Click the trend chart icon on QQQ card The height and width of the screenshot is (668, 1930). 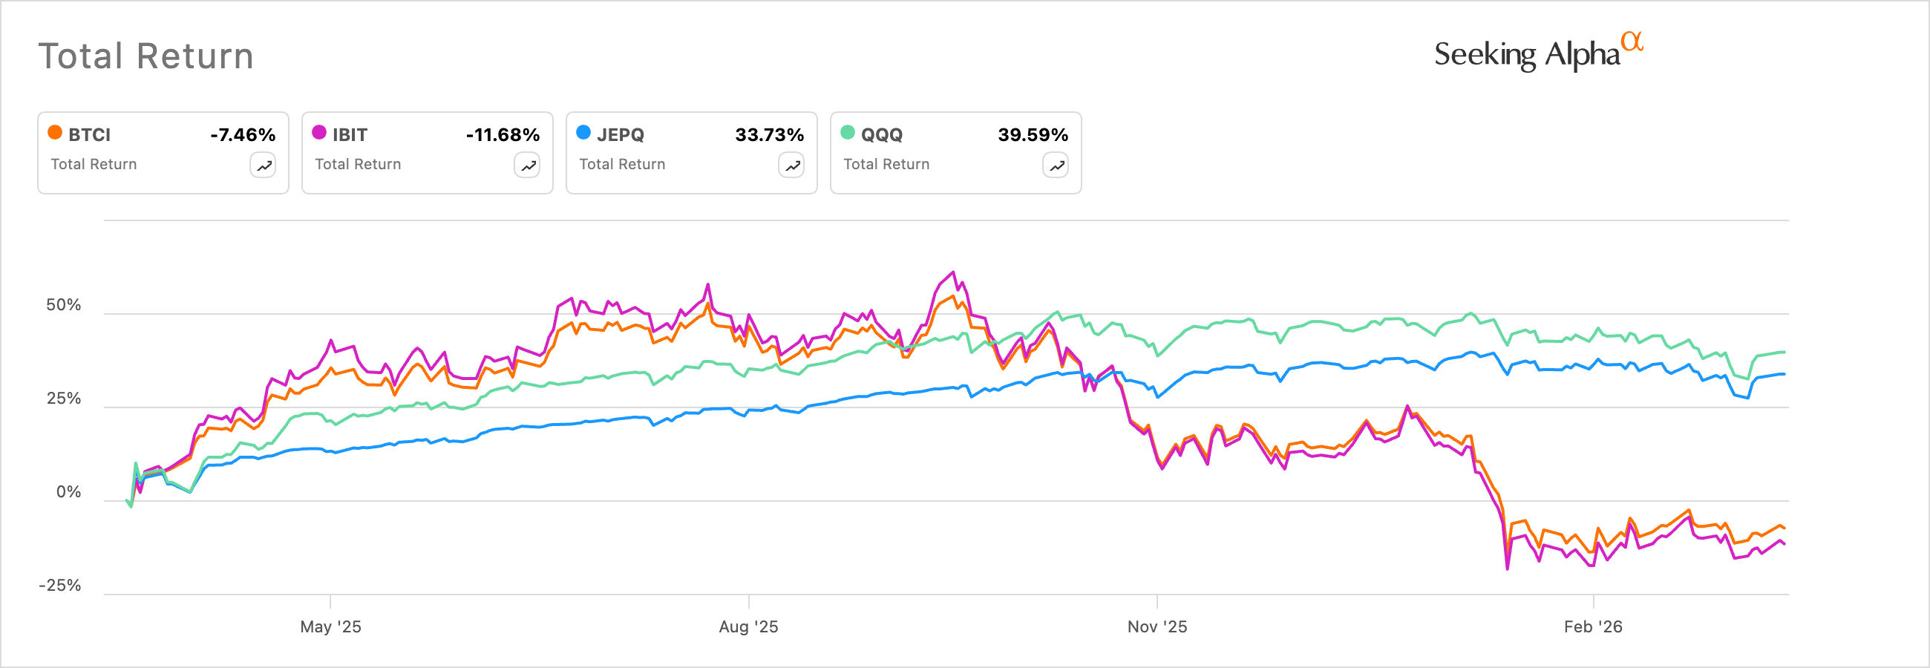pyautogui.click(x=1056, y=165)
